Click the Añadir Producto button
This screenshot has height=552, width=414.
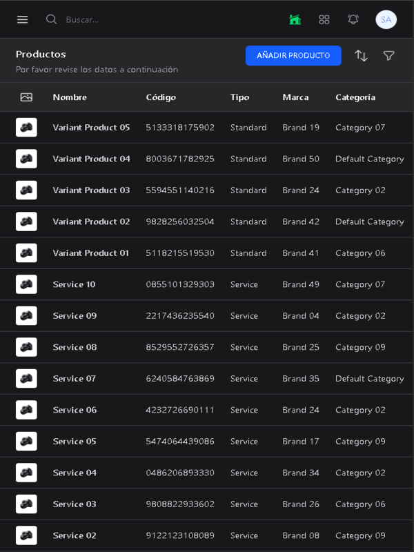coord(293,56)
